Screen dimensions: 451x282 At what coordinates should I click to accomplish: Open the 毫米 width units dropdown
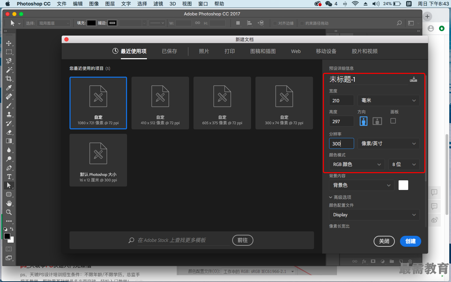(388, 100)
